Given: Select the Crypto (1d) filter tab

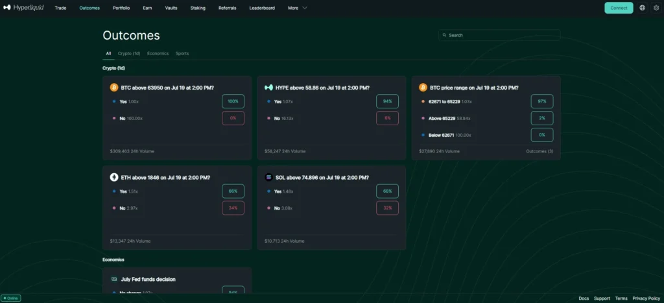Looking at the screenshot, I should (x=129, y=53).
